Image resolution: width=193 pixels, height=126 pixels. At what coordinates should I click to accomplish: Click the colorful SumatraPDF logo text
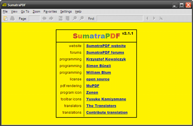click(96, 36)
